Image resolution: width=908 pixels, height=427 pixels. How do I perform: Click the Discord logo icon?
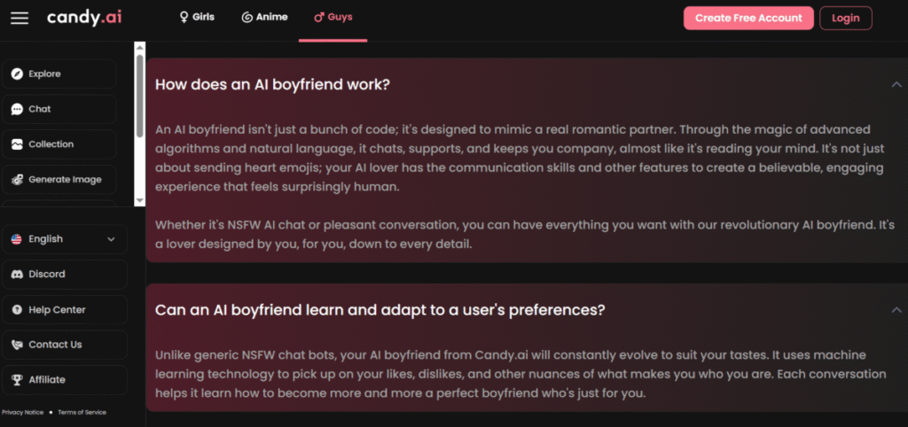pyautogui.click(x=17, y=275)
